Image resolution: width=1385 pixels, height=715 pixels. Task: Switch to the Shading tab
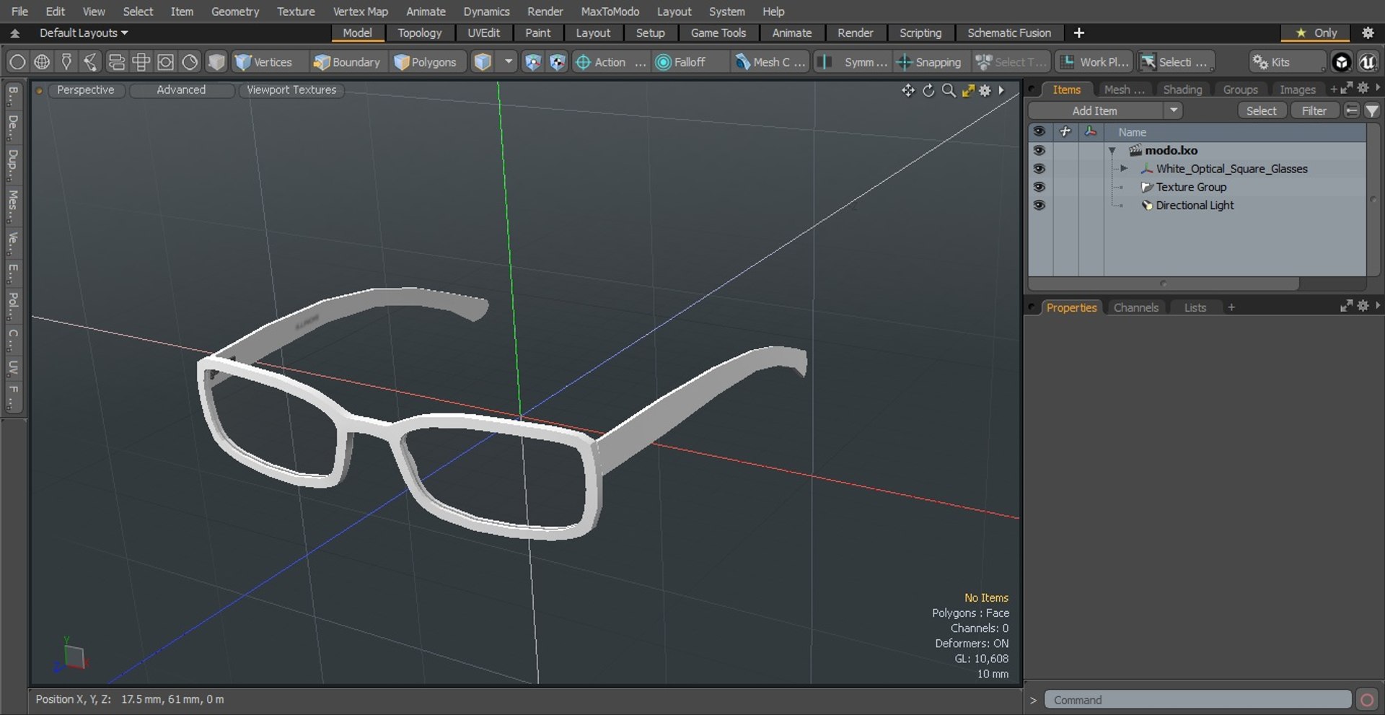point(1182,89)
